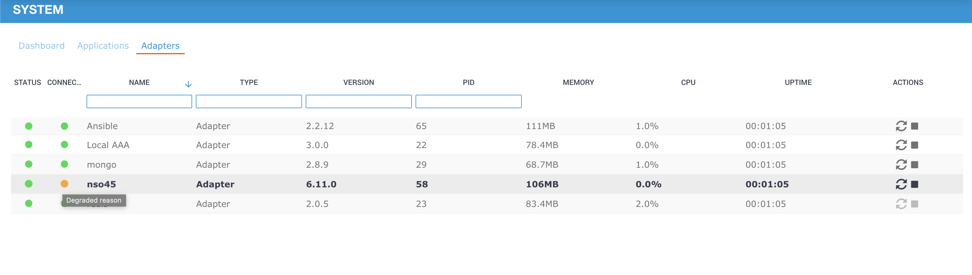Click the Ansible connection indicator dot
Image resolution: width=972 pixels, height=275 pixels.
(64, 126)
